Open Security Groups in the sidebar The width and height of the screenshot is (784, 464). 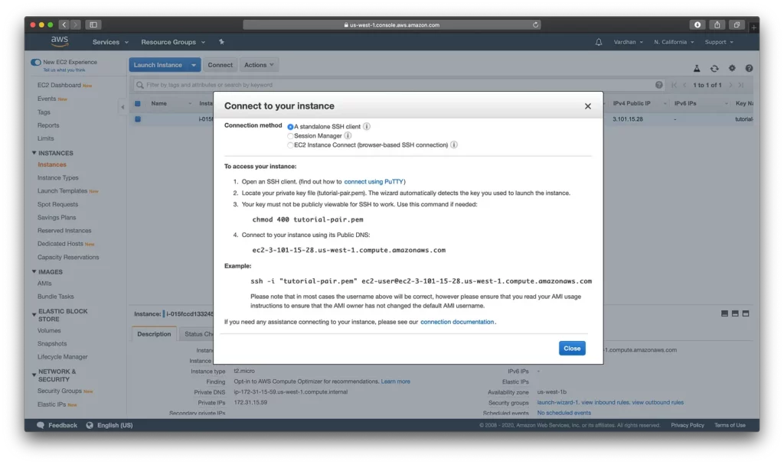click(x=60, y=391)
